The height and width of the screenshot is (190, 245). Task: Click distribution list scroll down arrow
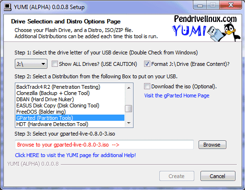129,123
